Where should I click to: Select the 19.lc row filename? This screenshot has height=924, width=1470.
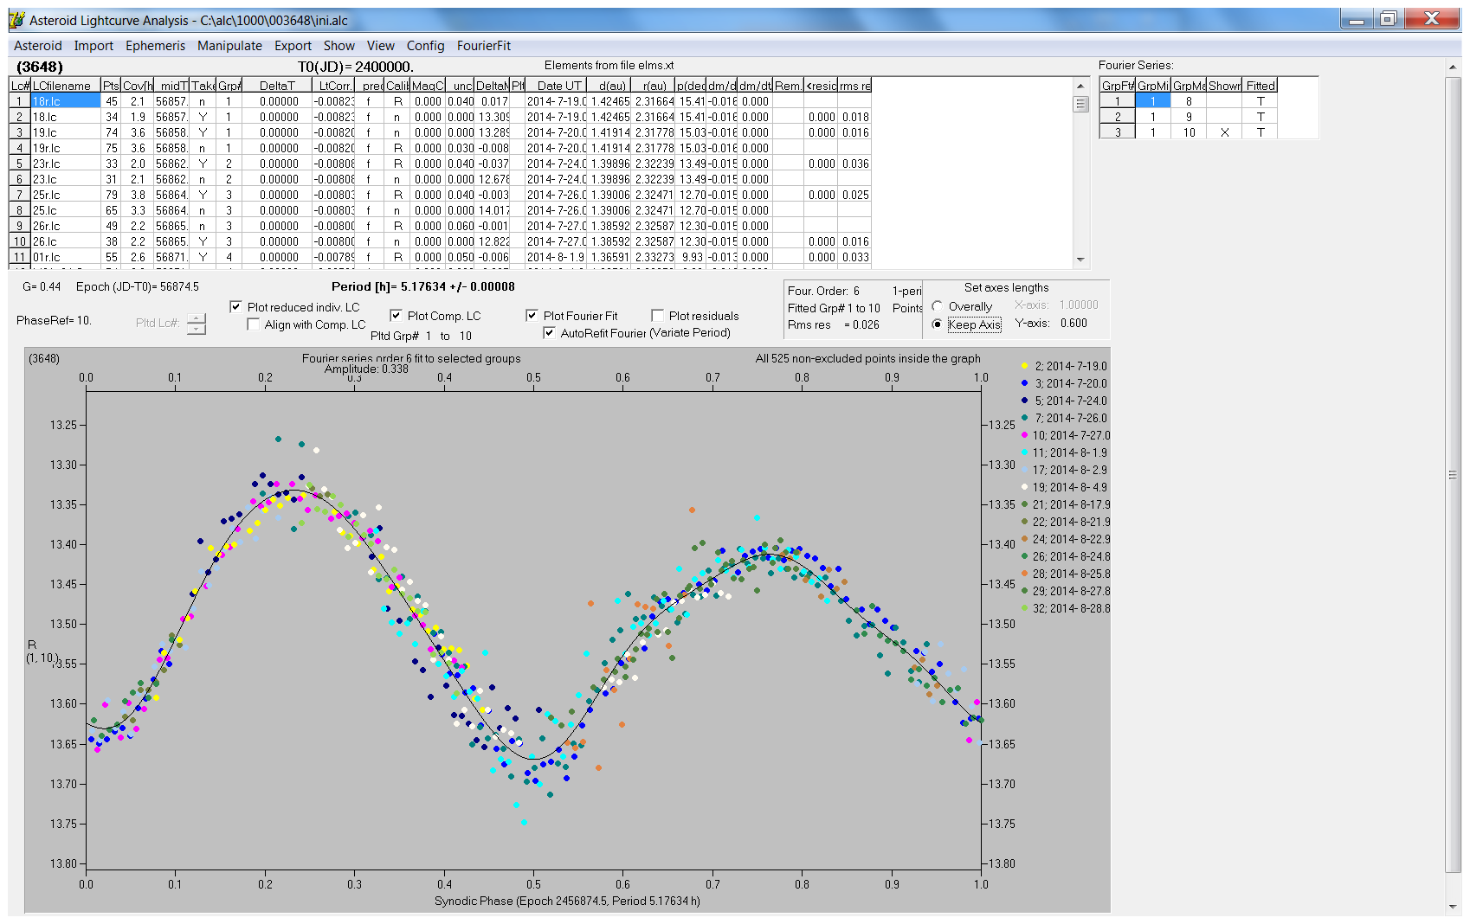point(66,132)
